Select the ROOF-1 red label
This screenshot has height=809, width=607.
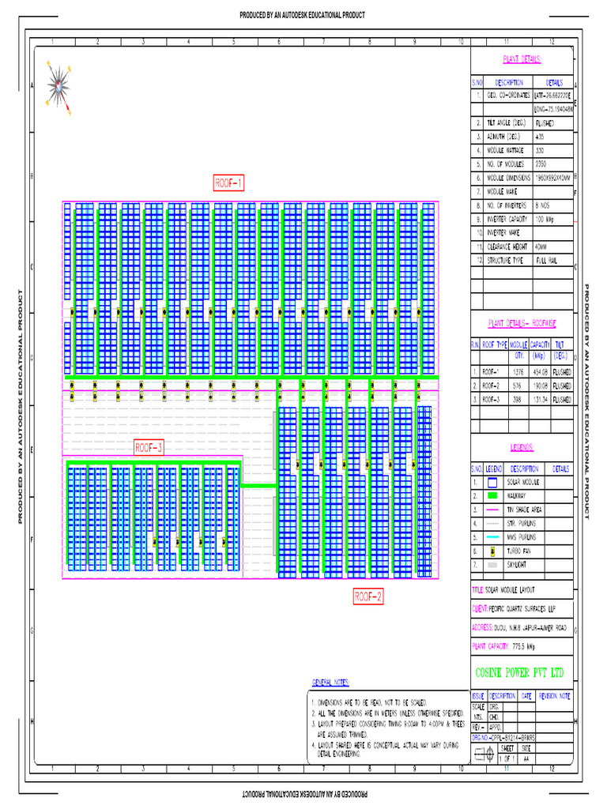[x=228, y=183]
